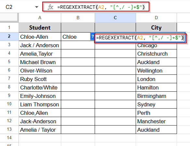Open the Name box dropdown arrow

pos(36,7)
